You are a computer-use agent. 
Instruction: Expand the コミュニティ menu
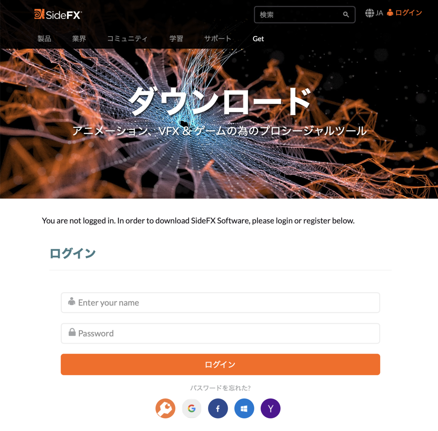click(x=127, y=39)
